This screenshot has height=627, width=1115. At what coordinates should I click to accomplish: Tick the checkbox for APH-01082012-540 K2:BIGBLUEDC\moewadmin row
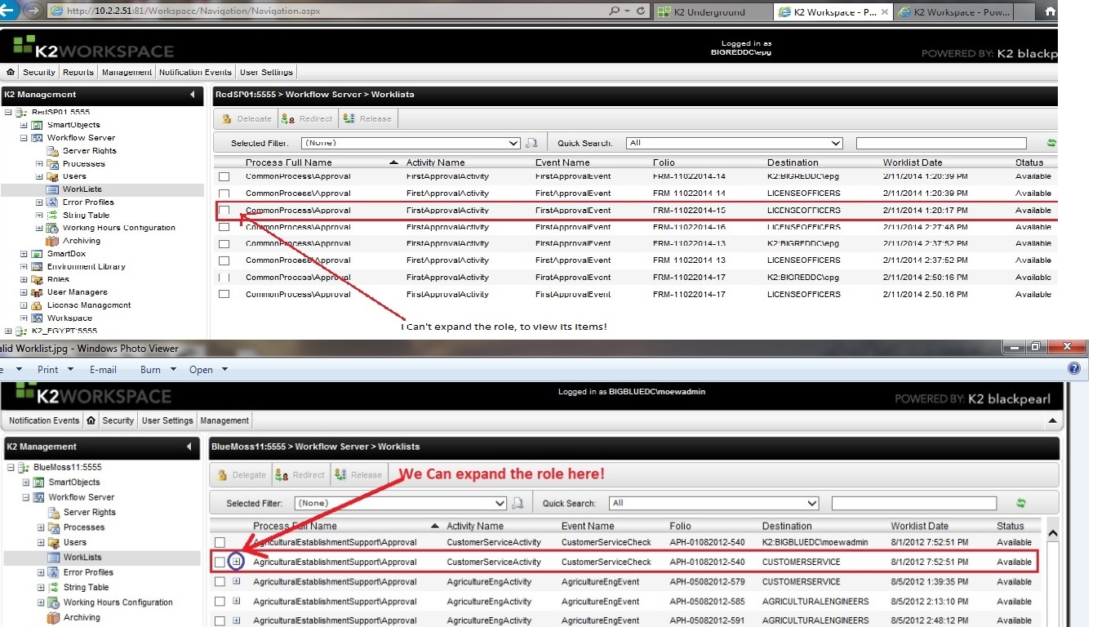[x=220, y=542]
